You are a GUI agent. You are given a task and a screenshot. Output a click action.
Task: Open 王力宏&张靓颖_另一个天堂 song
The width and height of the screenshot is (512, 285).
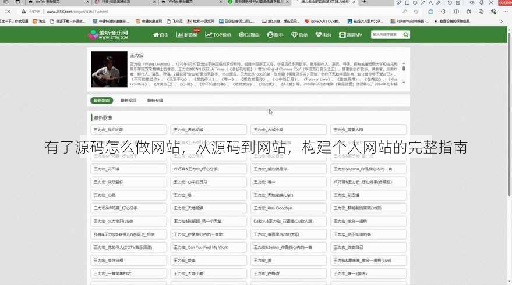point(209,221)
